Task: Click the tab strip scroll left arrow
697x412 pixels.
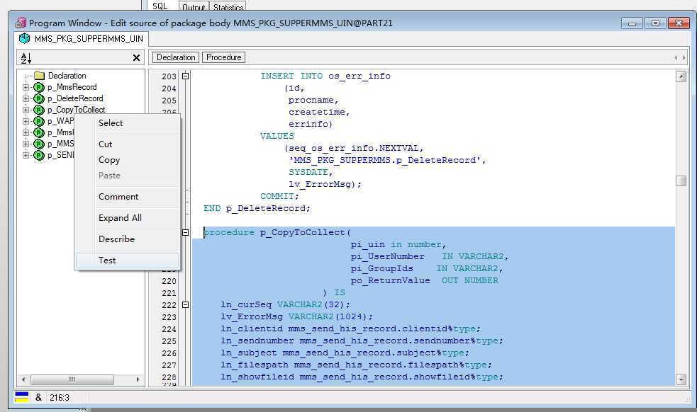Action: pyautogui.click(x=676, y=58)
